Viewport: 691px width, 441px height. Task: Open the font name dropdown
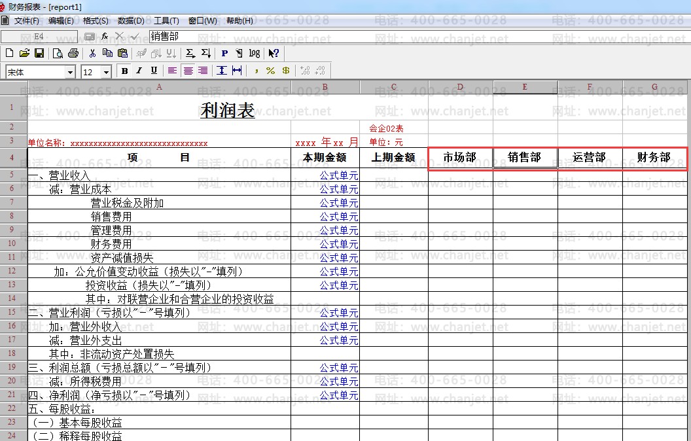coord(70,72)
